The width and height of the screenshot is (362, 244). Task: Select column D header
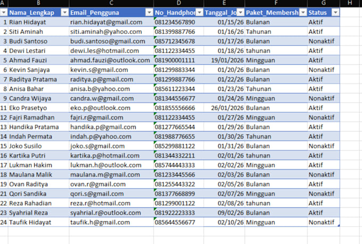click(x=179, y=3)
